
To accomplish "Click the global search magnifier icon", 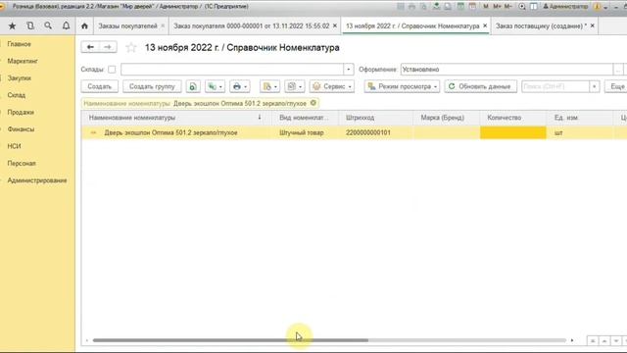I will [48, 26].
